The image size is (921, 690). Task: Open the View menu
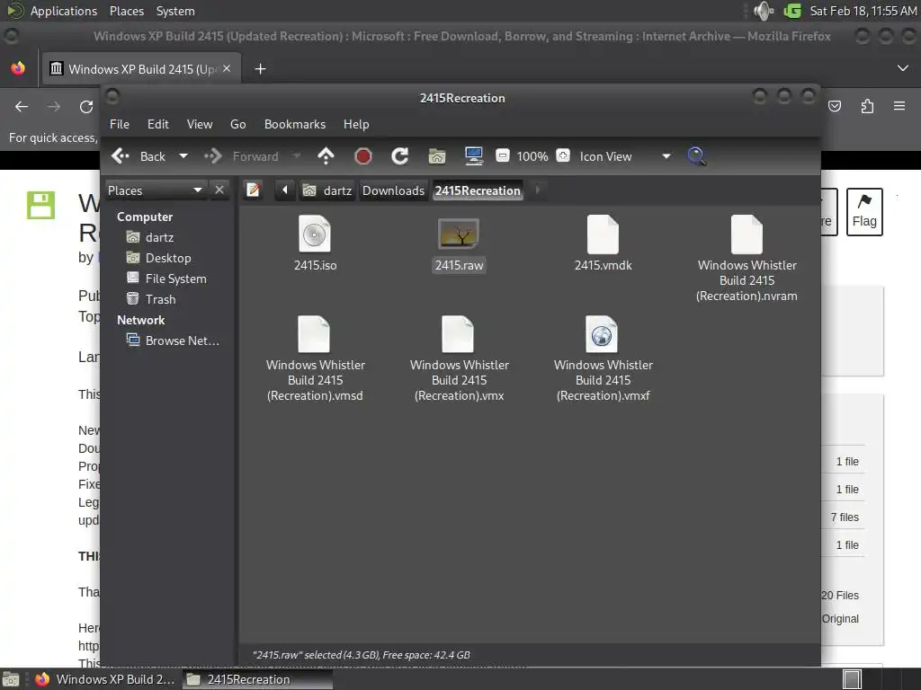[x=199, y=124]
